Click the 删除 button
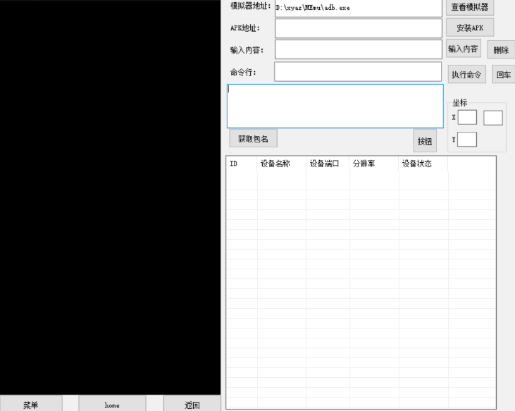 [x=501, y=49]
